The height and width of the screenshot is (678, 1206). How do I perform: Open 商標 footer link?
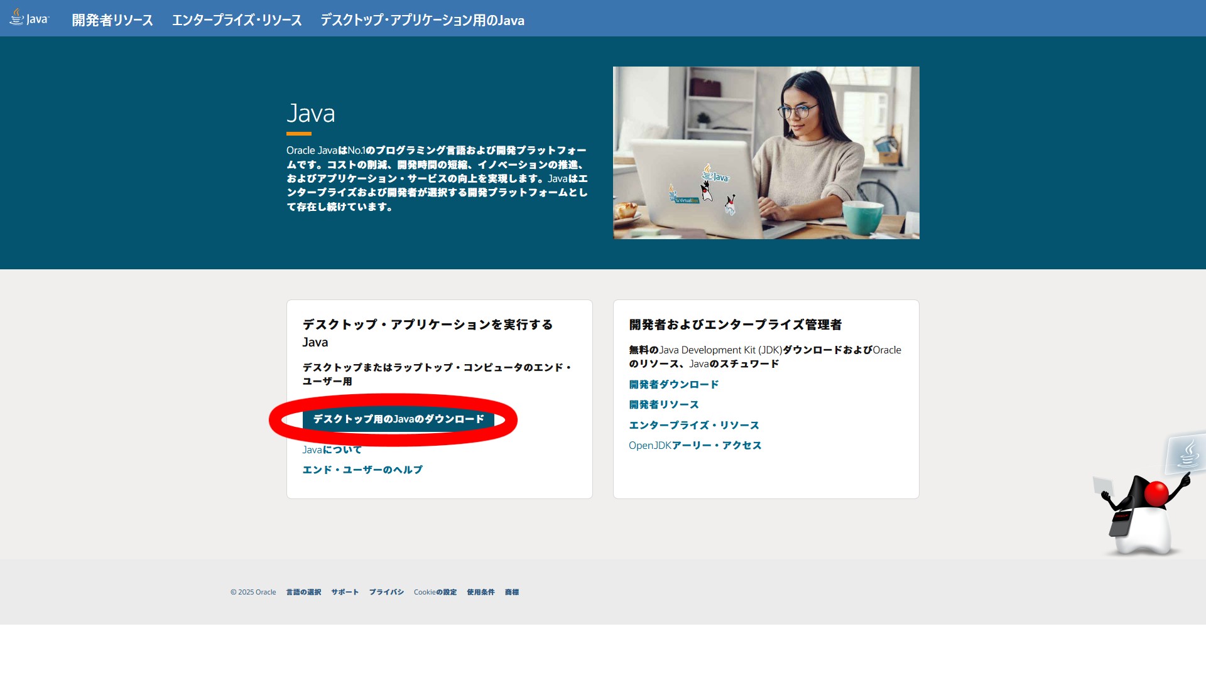(512, 592)
